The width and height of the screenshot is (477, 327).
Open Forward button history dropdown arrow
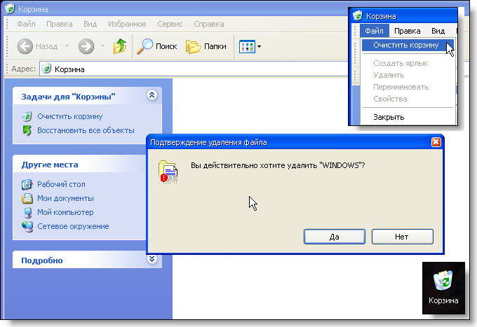(x=103, y=46)
